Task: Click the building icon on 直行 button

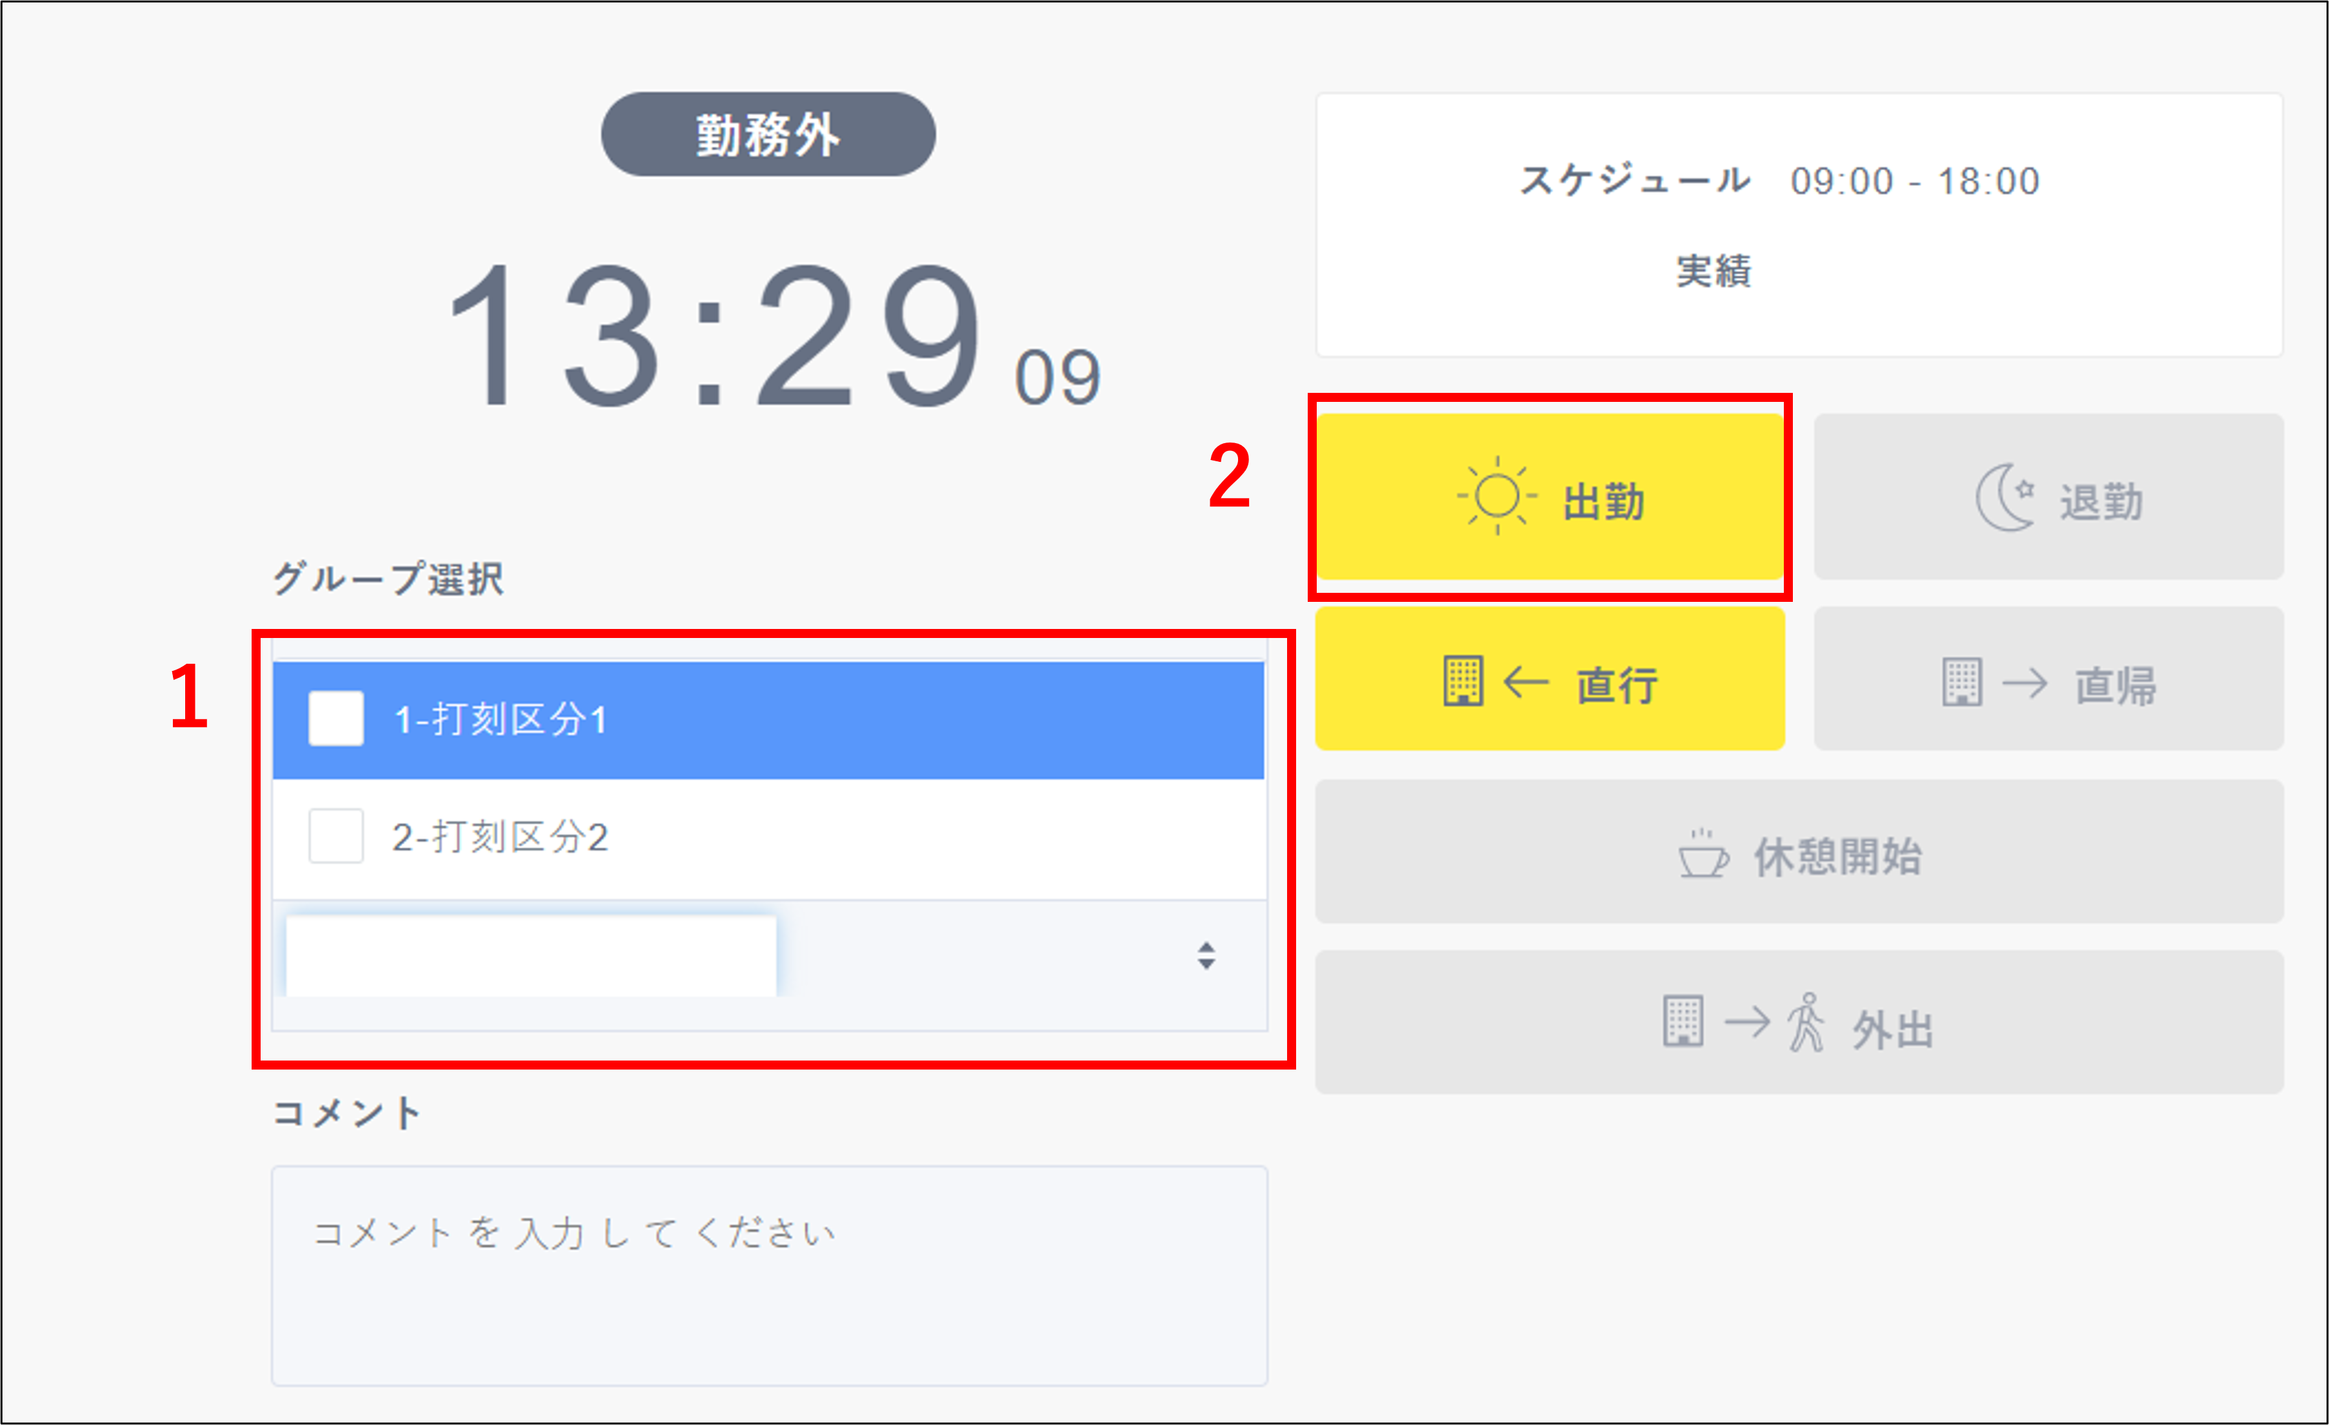Action: (1463, 681)
